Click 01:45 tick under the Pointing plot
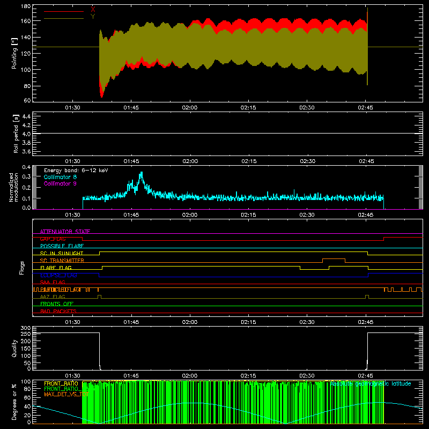 coord(131,108)
